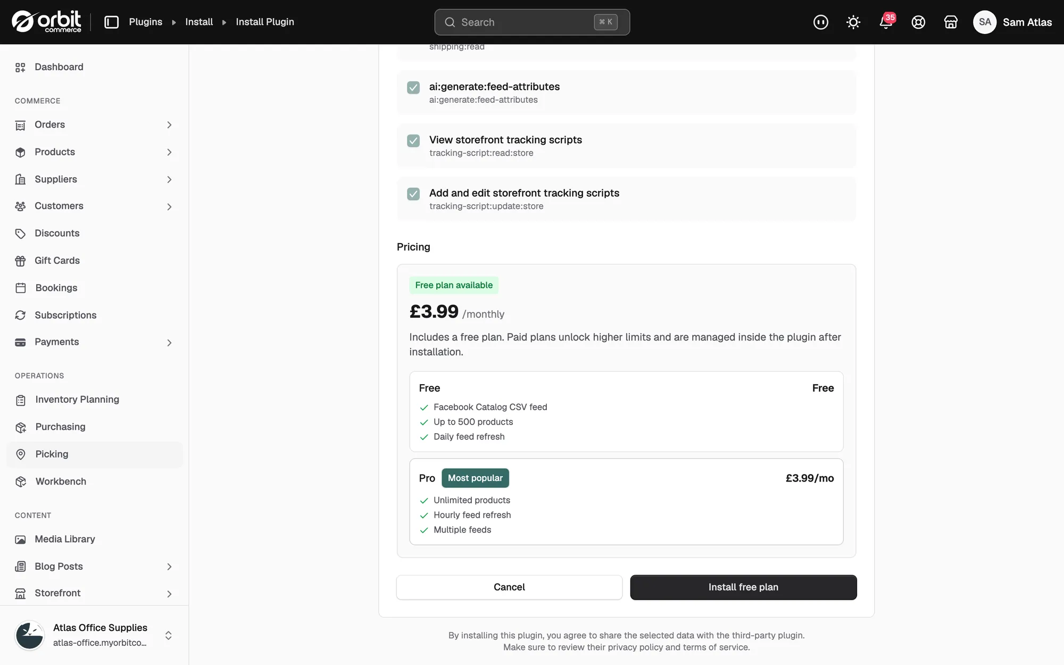Expand the Storefront submenu chevron
Screen dimensions: 1064x665
click(169, 594)
